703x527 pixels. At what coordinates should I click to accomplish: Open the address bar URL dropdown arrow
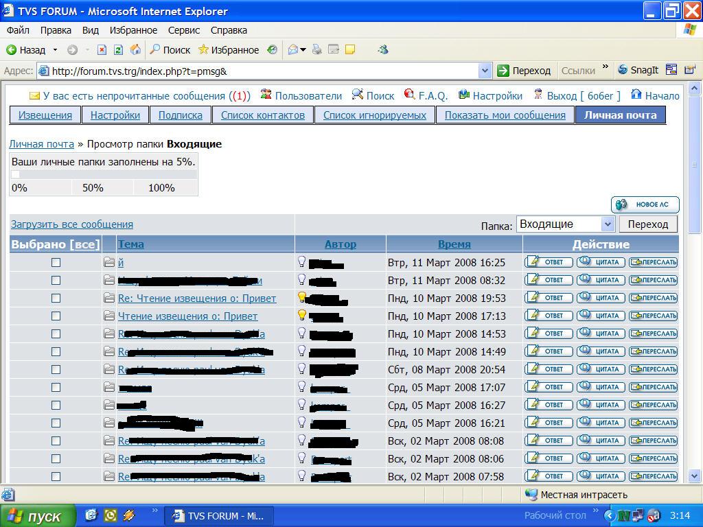485,71
